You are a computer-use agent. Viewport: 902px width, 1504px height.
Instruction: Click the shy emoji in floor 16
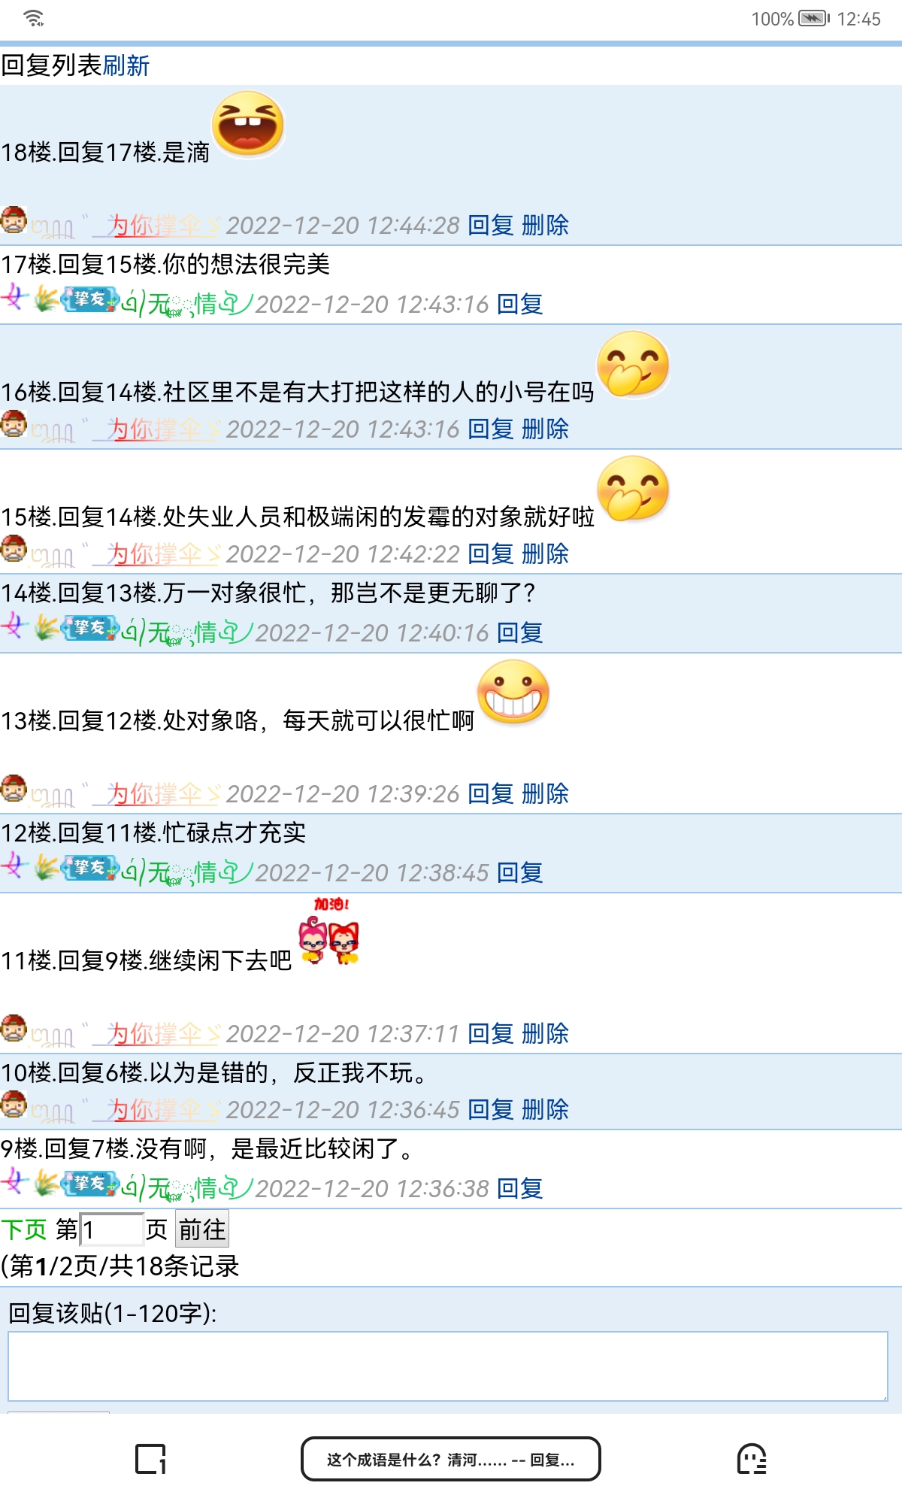pyautogui.click(x=633, y=365)
